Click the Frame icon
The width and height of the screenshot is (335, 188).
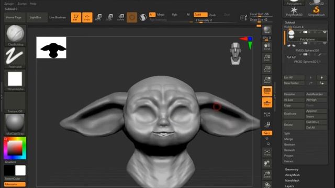click(x=267, y=152)
